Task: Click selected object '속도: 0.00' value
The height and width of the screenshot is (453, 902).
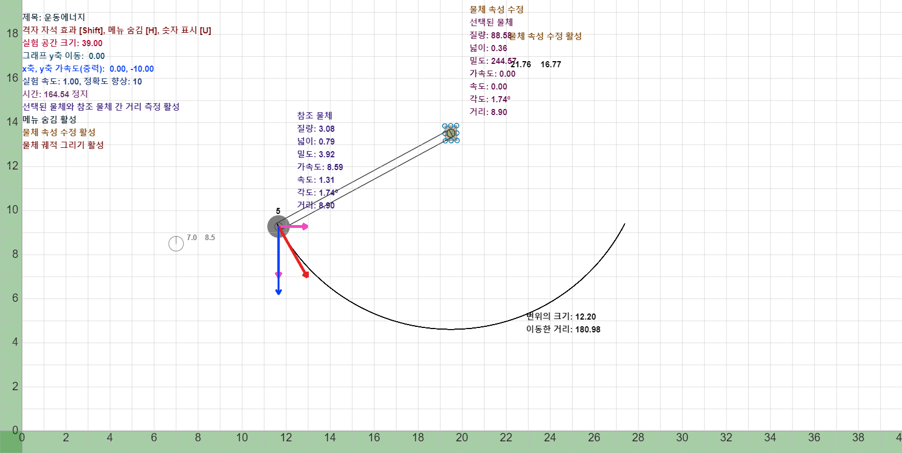Action: (488, 86)
